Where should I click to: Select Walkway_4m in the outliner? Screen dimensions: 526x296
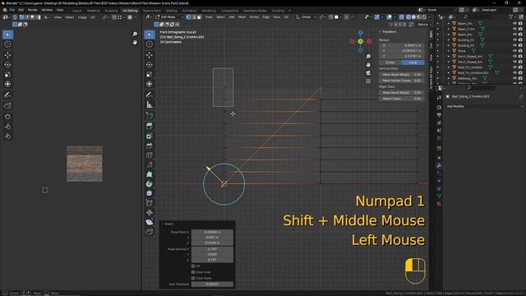467,79
